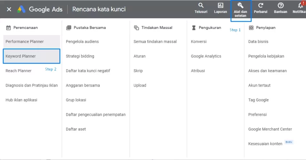306x160 pixels.
Task: Open Tag Google
Action: pos(258,100)
